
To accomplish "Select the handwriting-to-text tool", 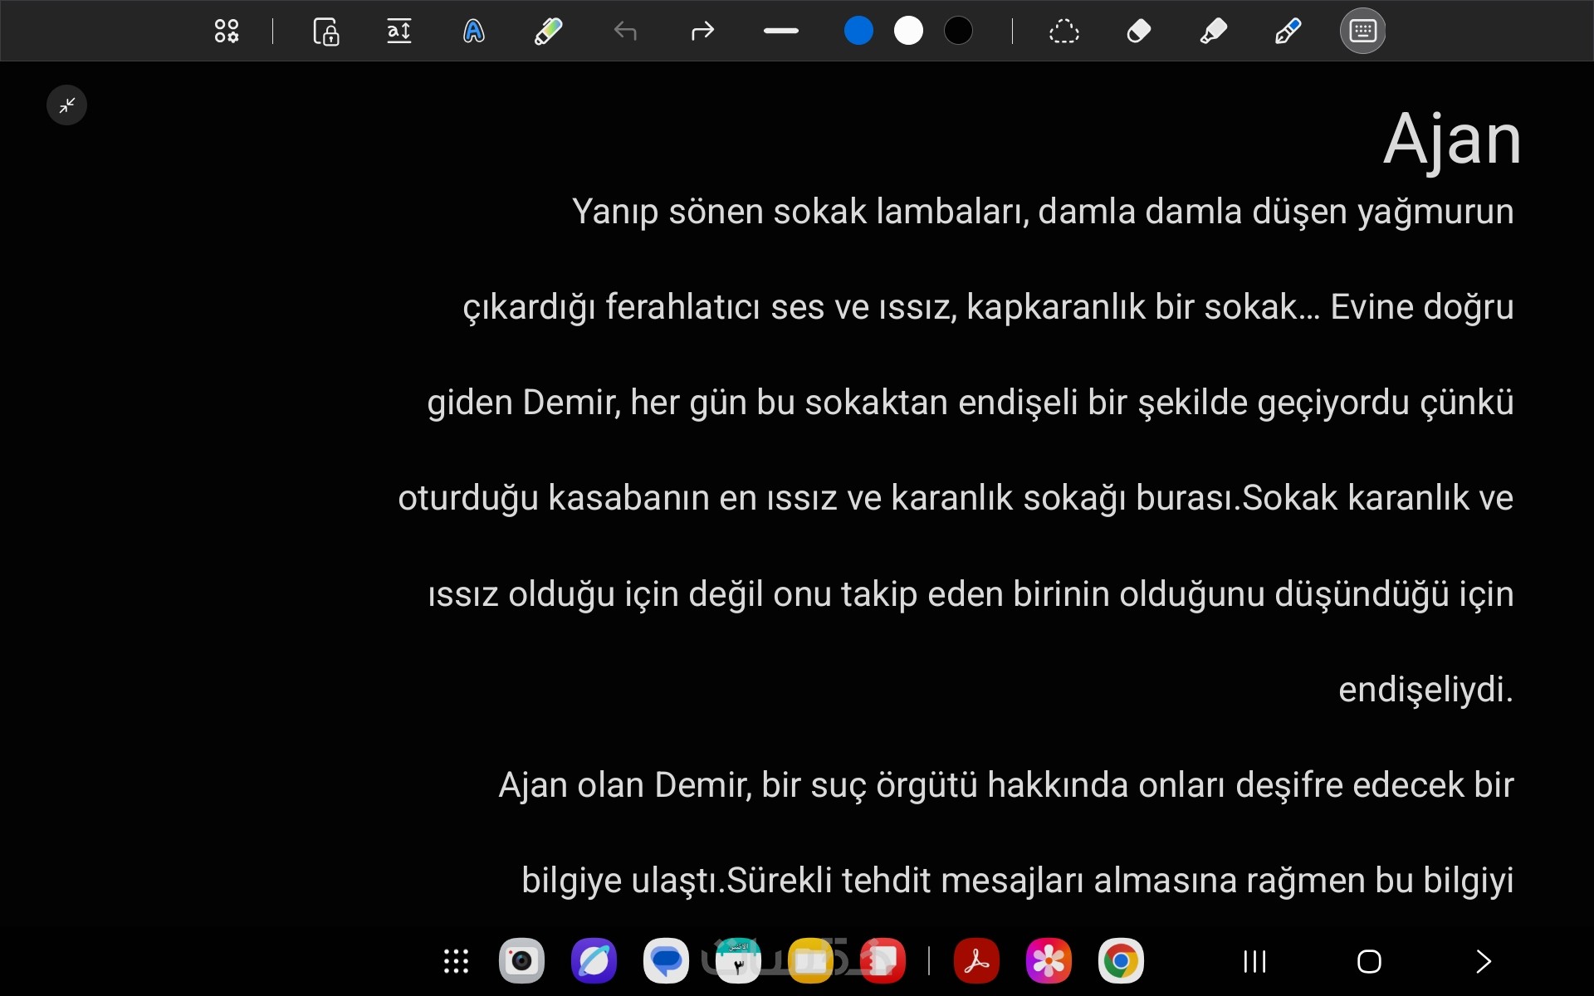I will [473, 32].
